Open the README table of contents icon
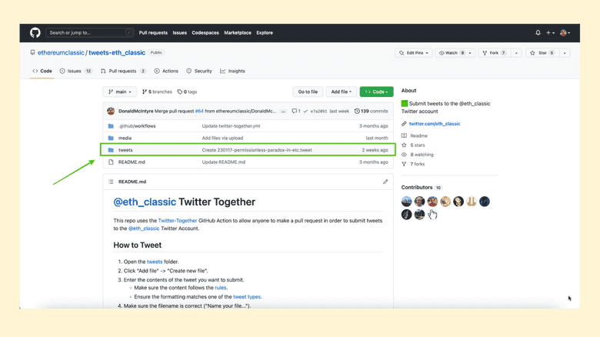This screenshot has height=337, width=600. point(112,182)
